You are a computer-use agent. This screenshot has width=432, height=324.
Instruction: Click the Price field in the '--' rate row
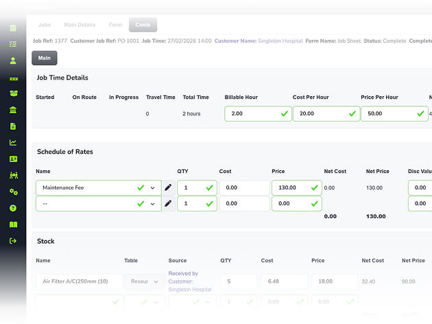point(297,203)
